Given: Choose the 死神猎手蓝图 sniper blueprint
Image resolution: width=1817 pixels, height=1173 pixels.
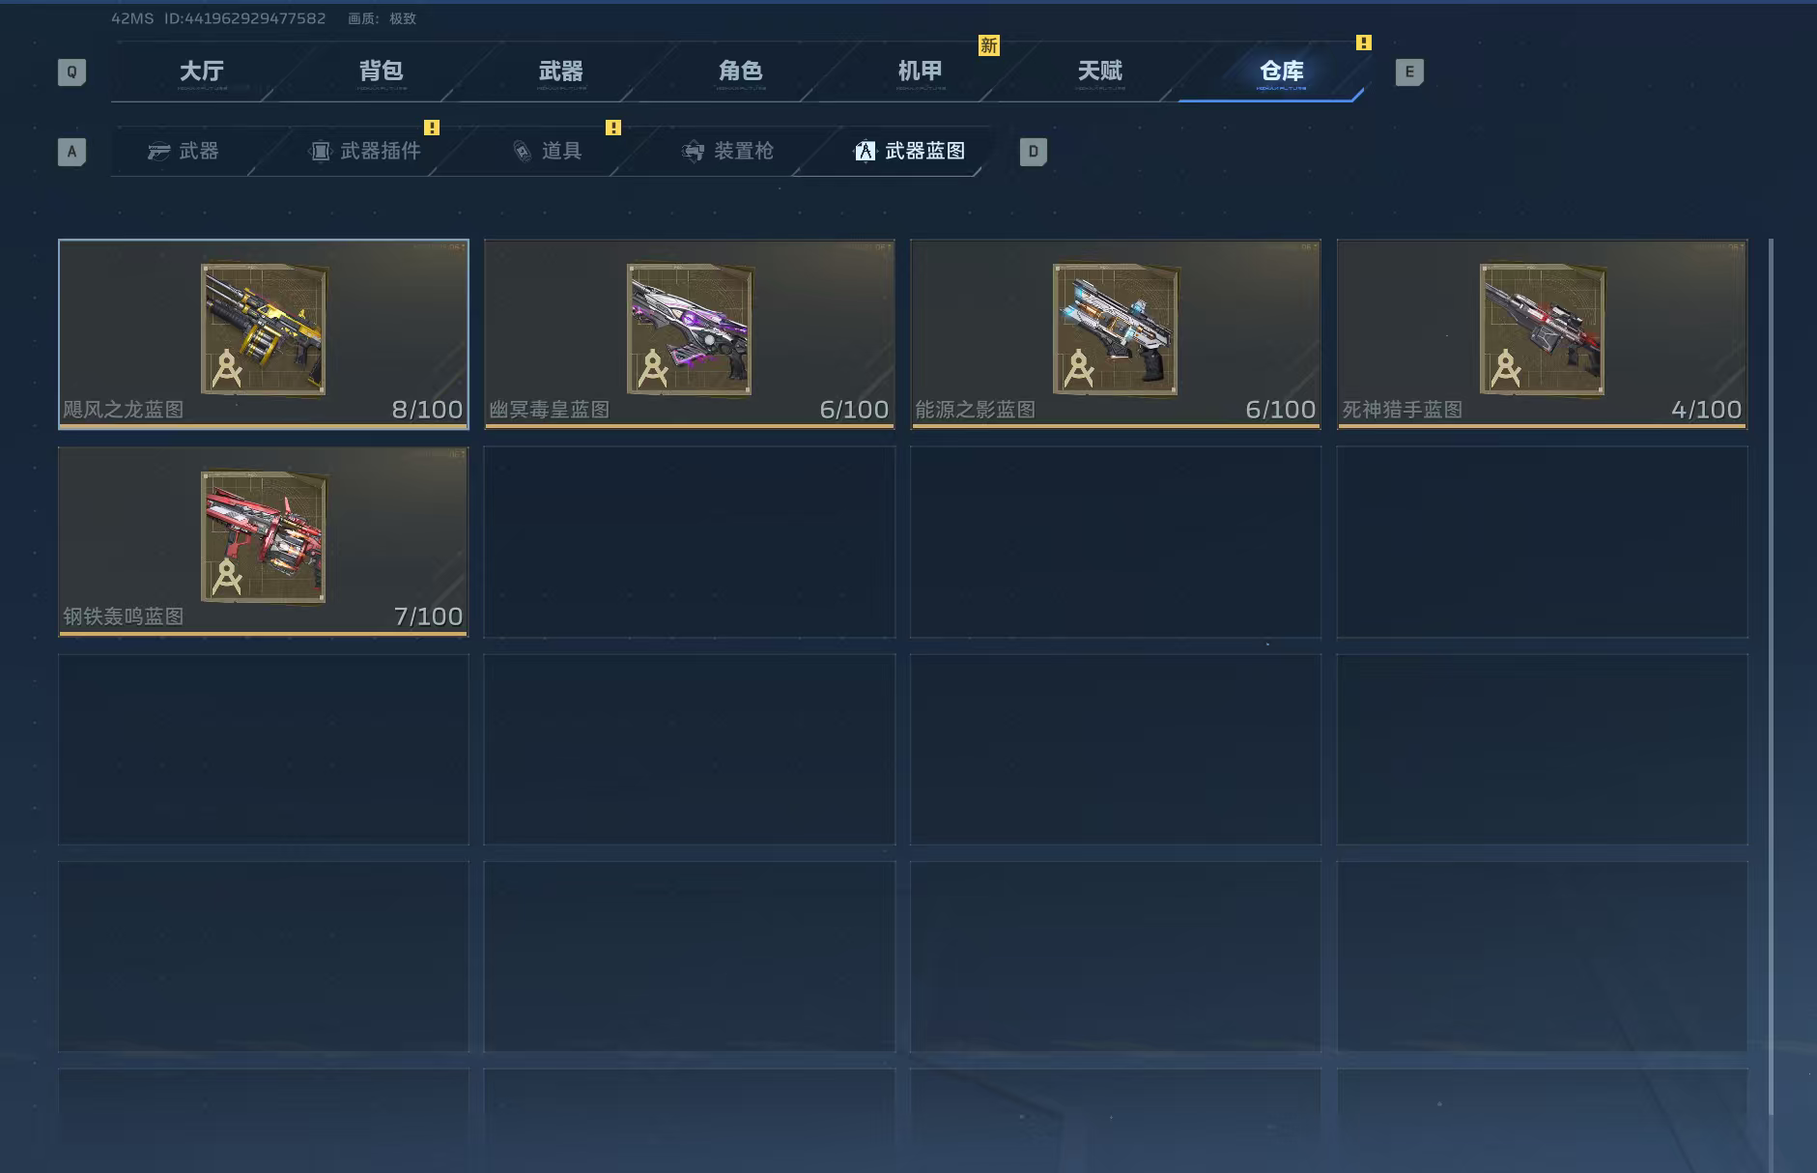Looking at the screenshot, I should (x=1542, y=333).
